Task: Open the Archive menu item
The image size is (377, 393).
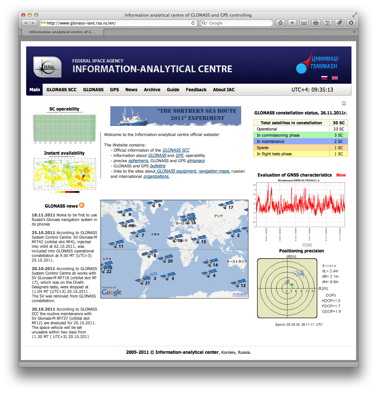Action: point(152,90)
